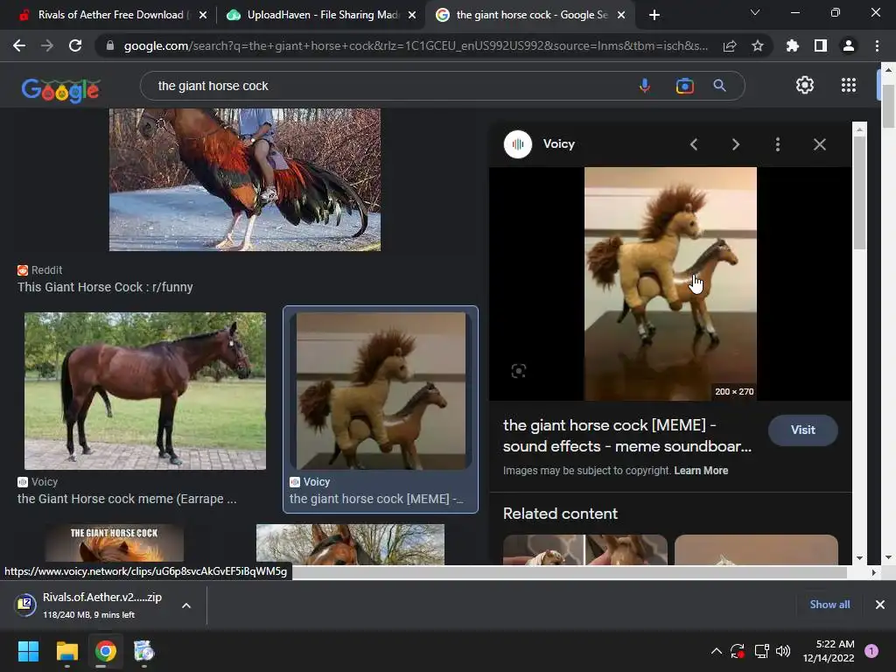Viewport: 896px width, 672px height.
Task: Click the Chrome taskbar icon
Action: pos(106,651)
